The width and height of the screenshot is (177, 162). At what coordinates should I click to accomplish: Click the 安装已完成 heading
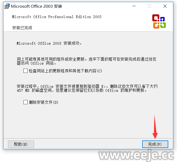pos(22,28)
